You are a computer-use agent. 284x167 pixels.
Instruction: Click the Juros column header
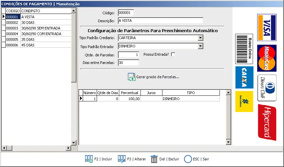pyautogui.click(x=151, y=93)
